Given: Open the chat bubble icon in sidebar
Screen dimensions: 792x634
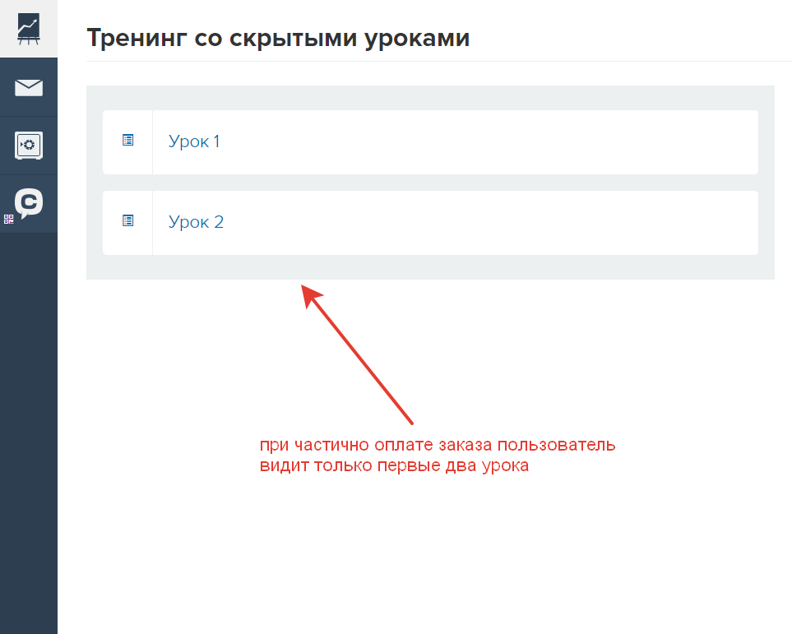Looking at the screenshot, I should tap(30, 202).
